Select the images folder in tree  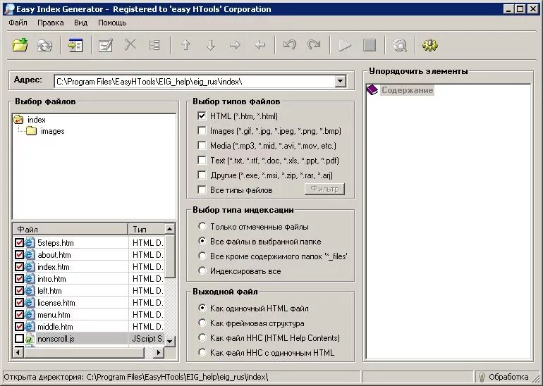52,131
